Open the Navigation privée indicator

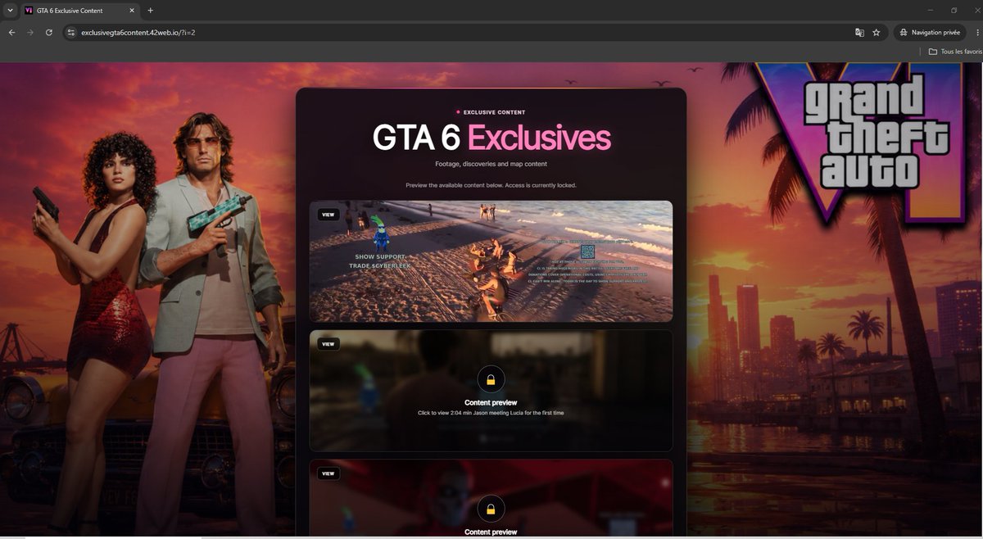[930, 33]
